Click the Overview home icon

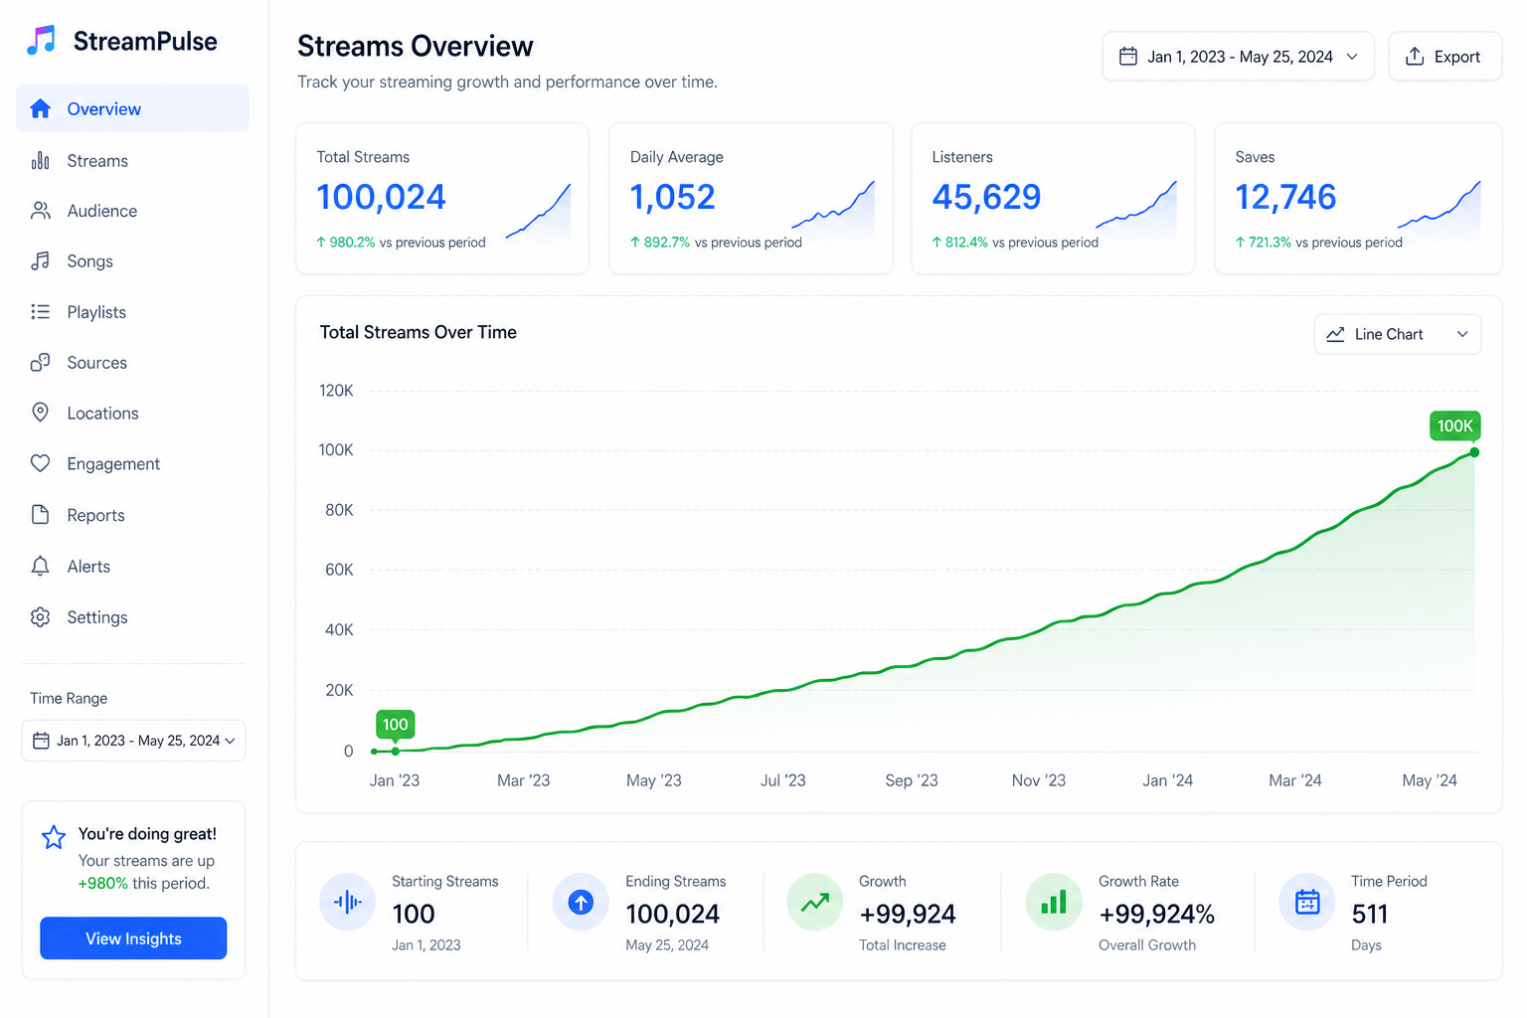coord(40,108)
